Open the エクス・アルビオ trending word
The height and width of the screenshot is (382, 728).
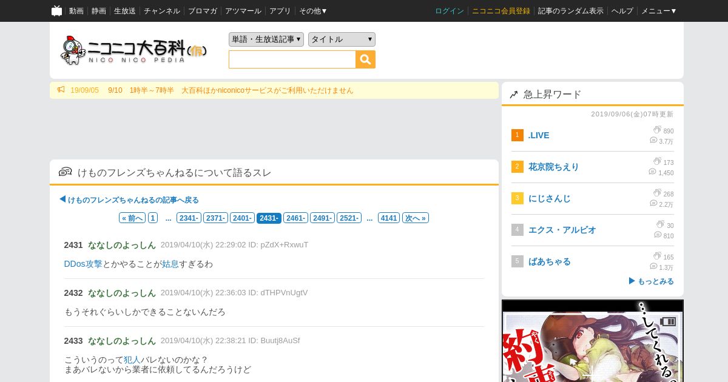[x=562, y=230]
